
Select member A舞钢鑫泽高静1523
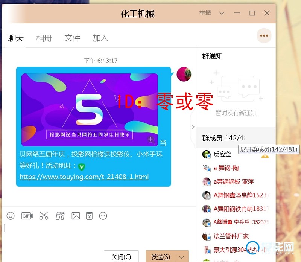pyautogui.click(x=242, y=195)
